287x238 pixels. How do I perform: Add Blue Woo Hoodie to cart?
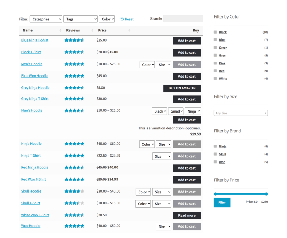[187, 77]
